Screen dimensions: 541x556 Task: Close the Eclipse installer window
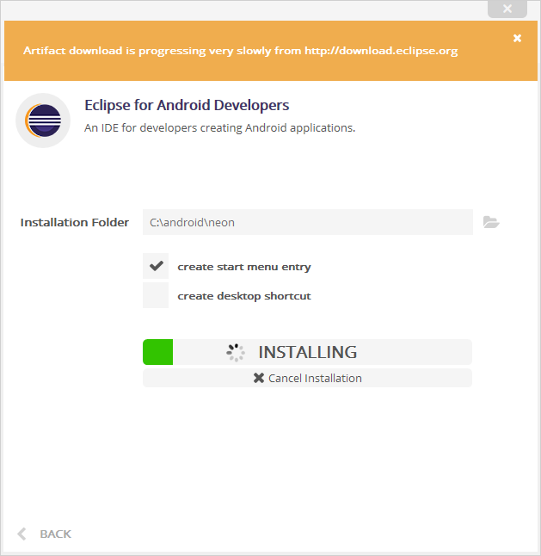pos(507,9)
